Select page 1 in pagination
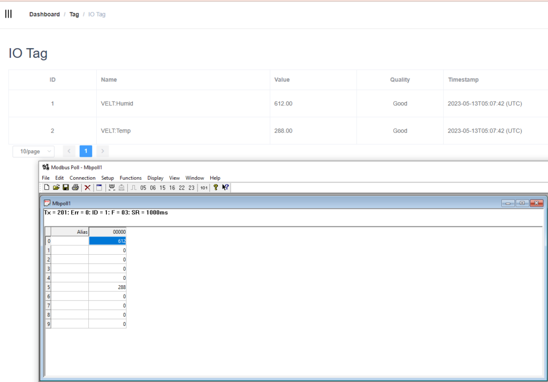Viewport: 548px width, 382px height. 86,151
